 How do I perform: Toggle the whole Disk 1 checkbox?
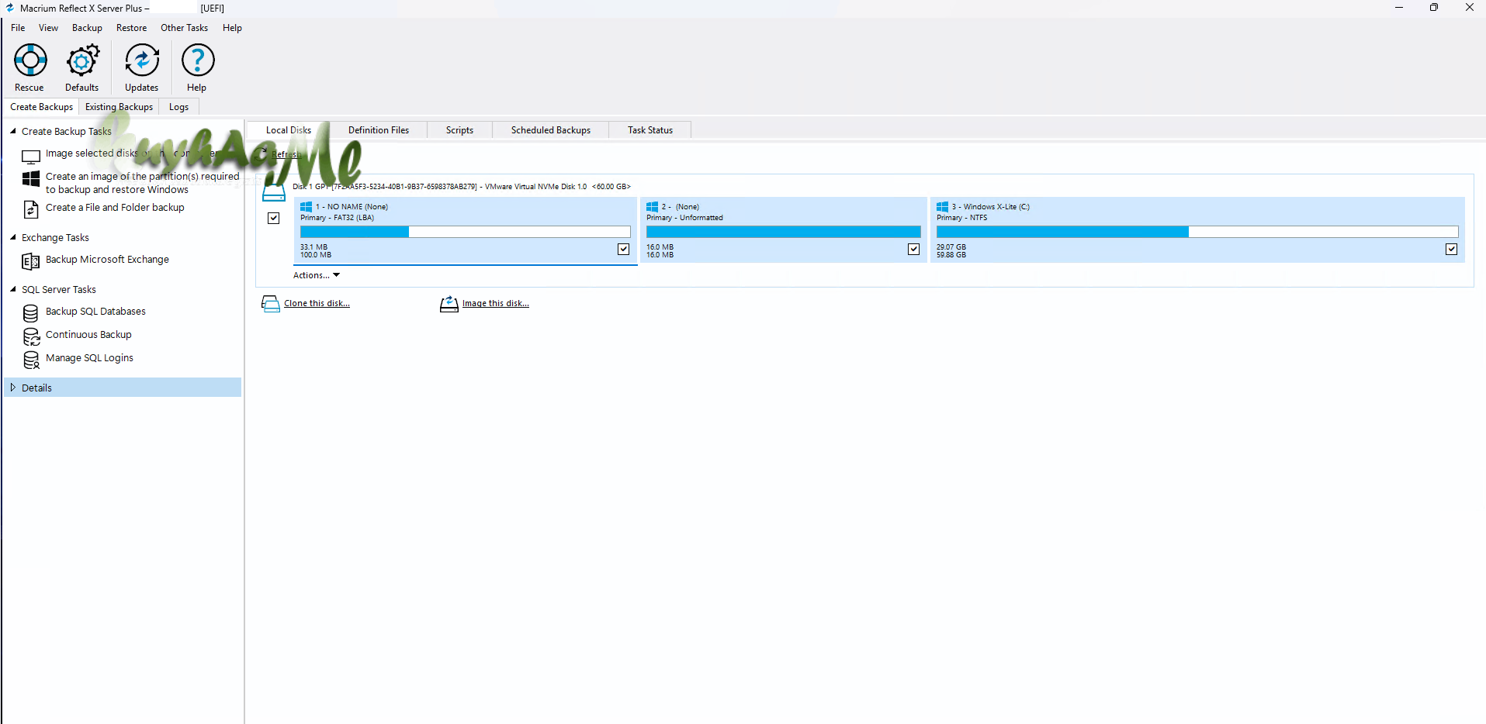(274, 219)
